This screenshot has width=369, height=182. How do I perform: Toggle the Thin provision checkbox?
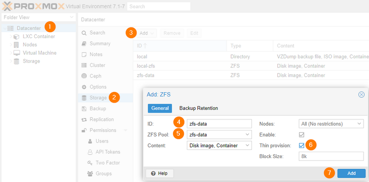[302, 146]
